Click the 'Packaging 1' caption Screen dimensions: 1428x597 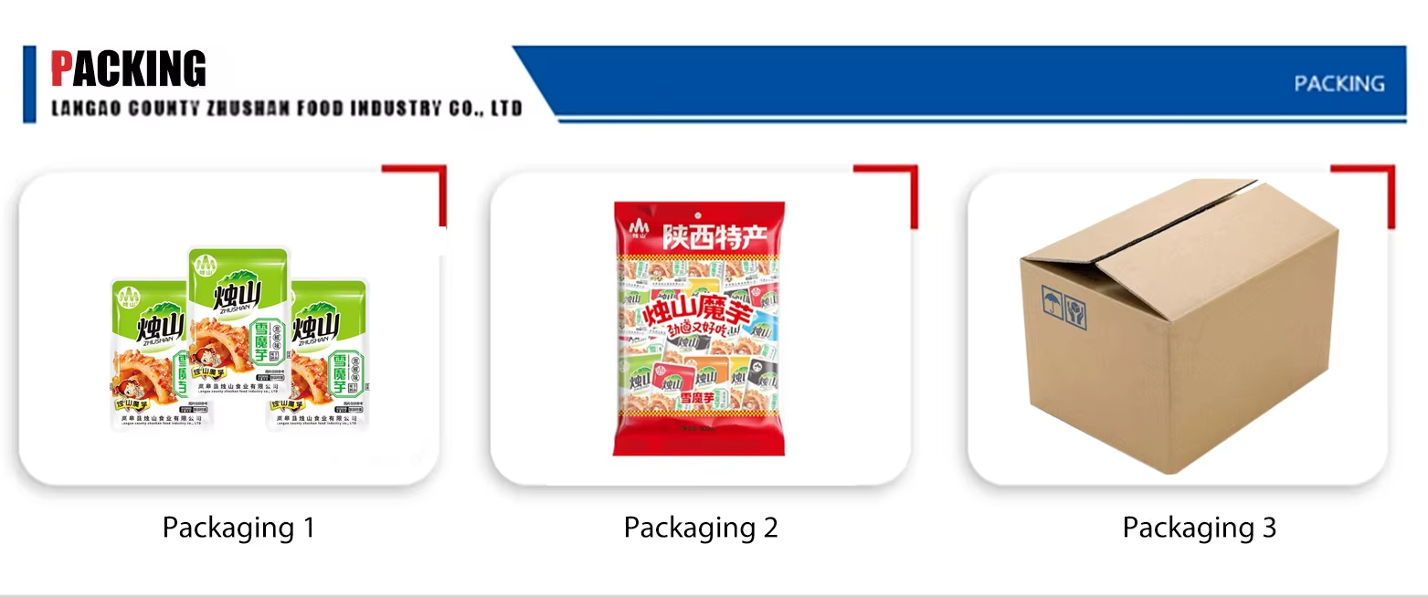[238, 528]
